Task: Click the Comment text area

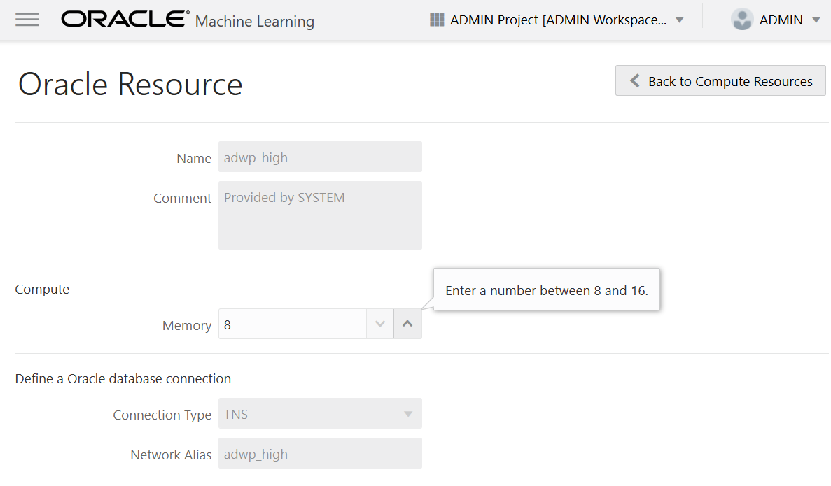Action: 320,215
